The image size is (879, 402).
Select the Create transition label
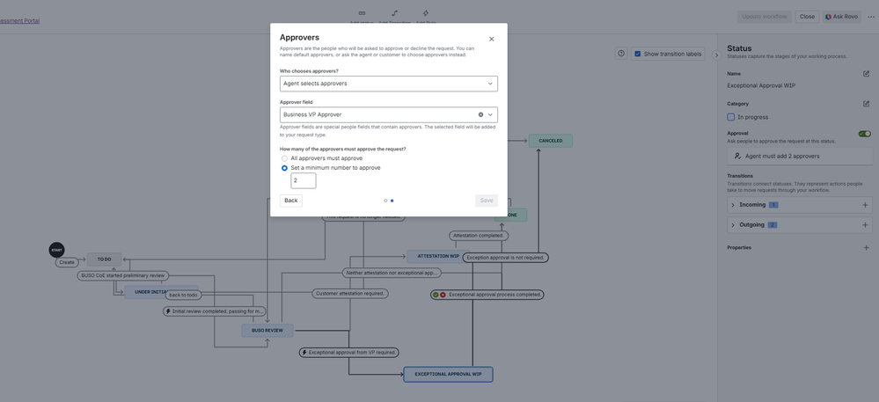coord(67,262)
